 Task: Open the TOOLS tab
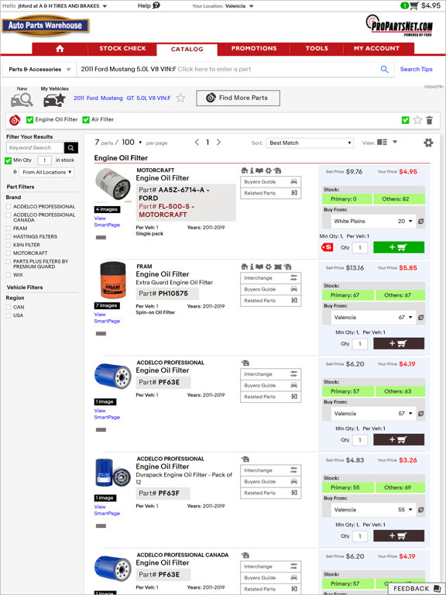point(317,49)
